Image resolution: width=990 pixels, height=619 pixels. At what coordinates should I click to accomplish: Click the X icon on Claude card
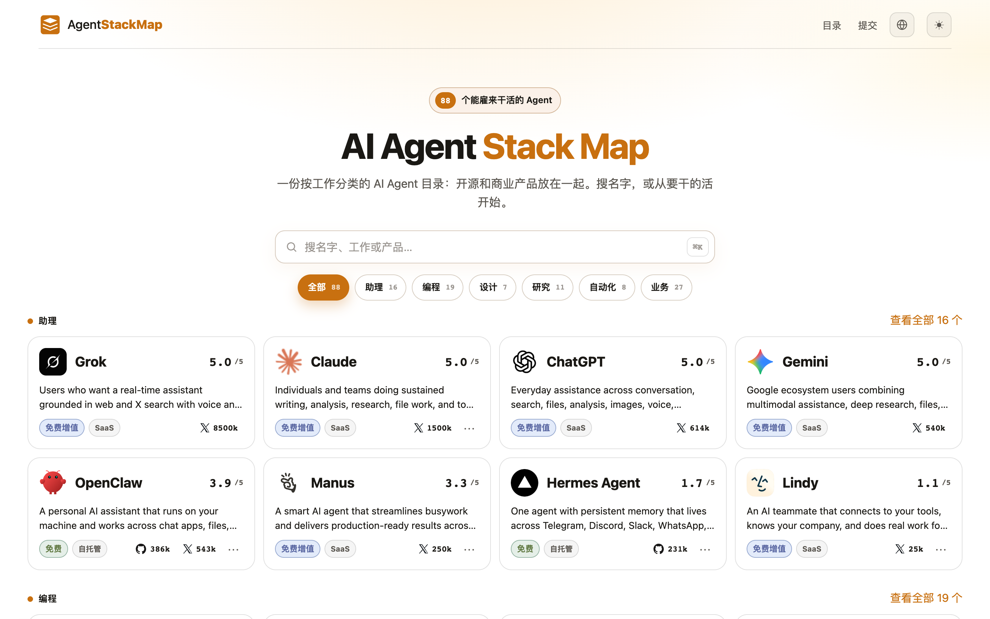coord(418,428)
